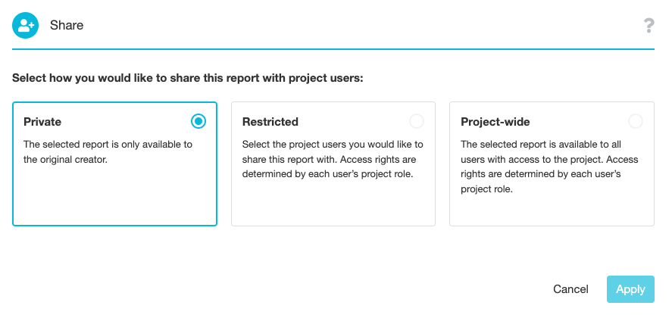672x318 pixels.
Task: Click the blue header divider line
Action: 333,49
